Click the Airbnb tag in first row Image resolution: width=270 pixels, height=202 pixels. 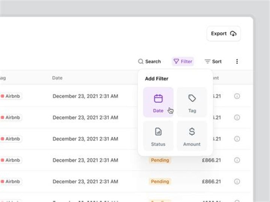[x=10, y=96]
